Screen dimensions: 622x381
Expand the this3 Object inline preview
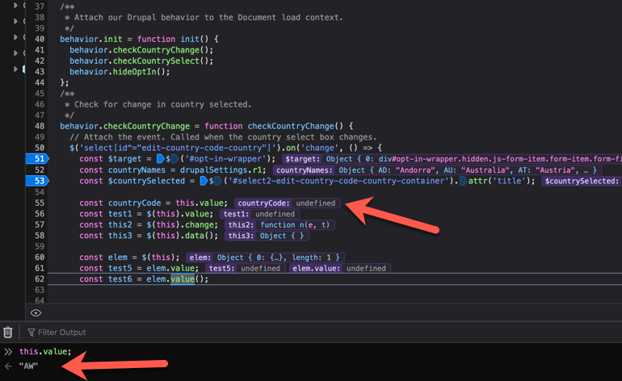(x=267, y=236)
